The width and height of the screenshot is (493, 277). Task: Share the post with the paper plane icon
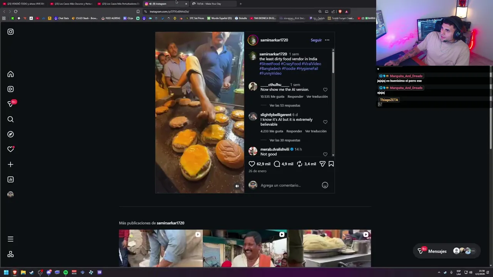322,164
